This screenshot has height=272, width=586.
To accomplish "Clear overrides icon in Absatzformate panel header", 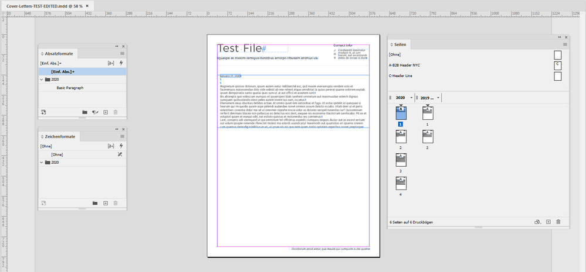I will point(111,63).
